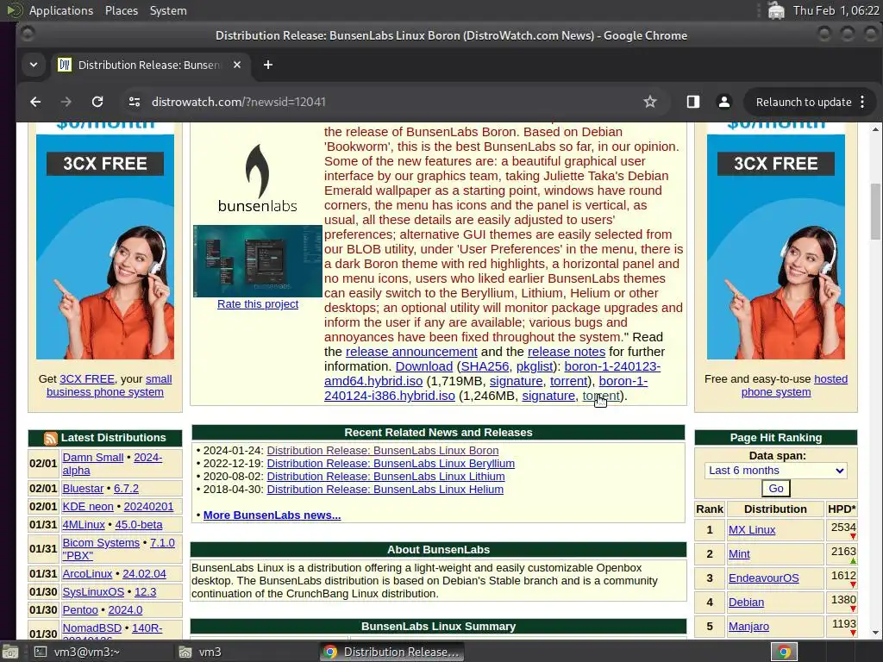Bookmark this page with the star
Image resolution: width=883 pixels, height=662 pixels.
click(650, 102)
